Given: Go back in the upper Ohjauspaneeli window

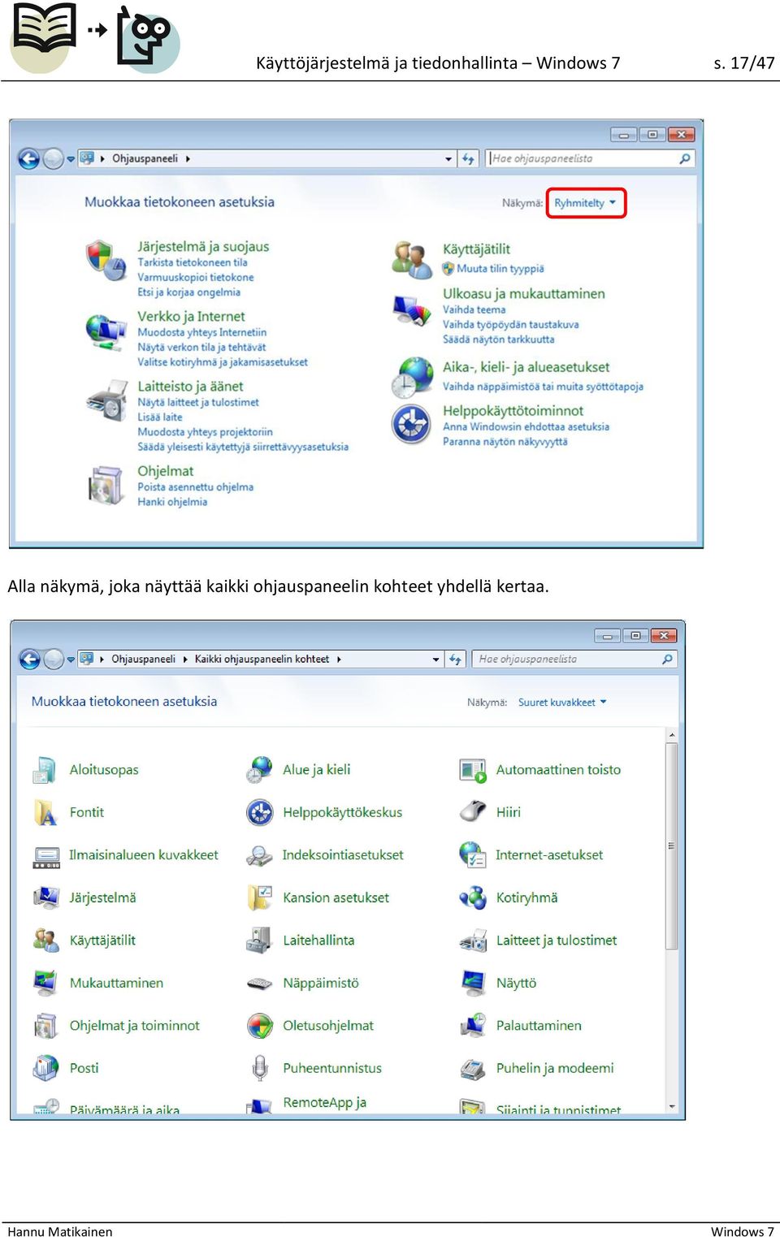Looking at the screenshot, I should click(28, 158).
